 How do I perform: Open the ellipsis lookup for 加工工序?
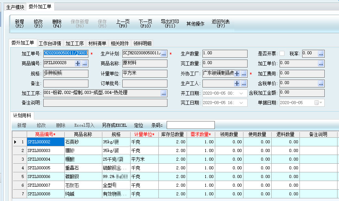tap(164, 94)
